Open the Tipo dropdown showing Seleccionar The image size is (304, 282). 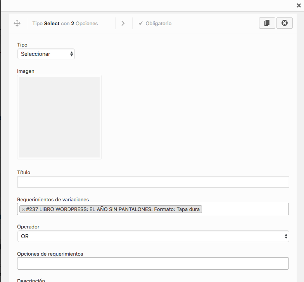(46, 54)
